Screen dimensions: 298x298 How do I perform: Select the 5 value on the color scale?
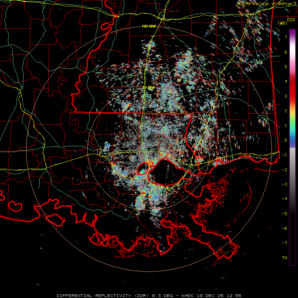tap(286, 67)
